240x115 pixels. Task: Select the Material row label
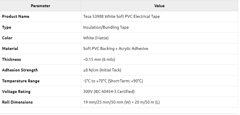pos(10,48)
